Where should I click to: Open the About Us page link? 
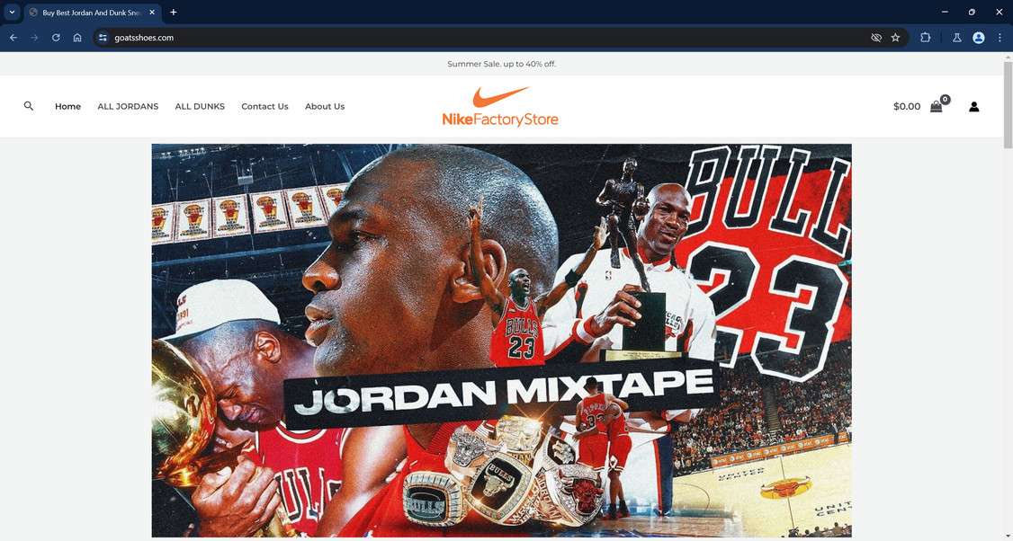(x=325, y=107)
